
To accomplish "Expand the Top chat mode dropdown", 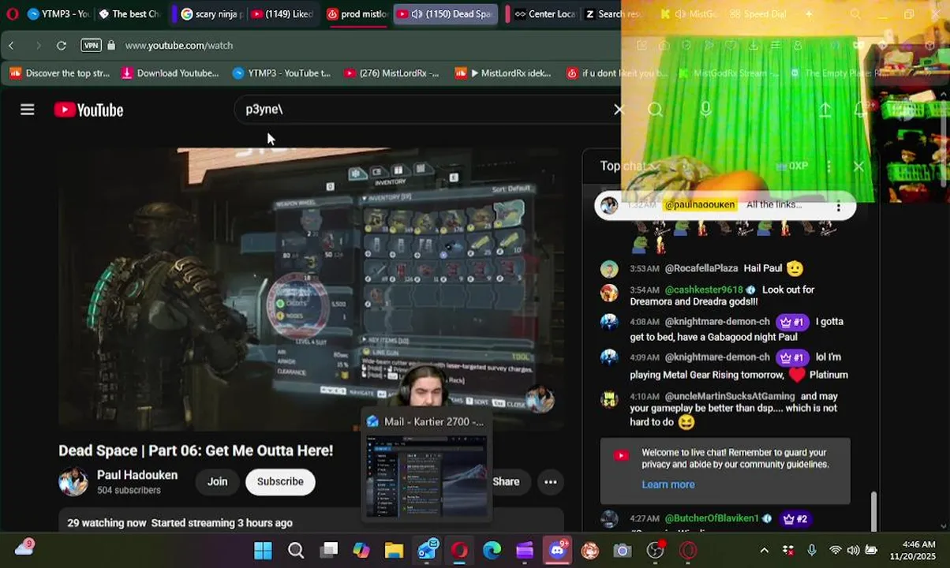I will pyautogui.click(x=629, y=166).
